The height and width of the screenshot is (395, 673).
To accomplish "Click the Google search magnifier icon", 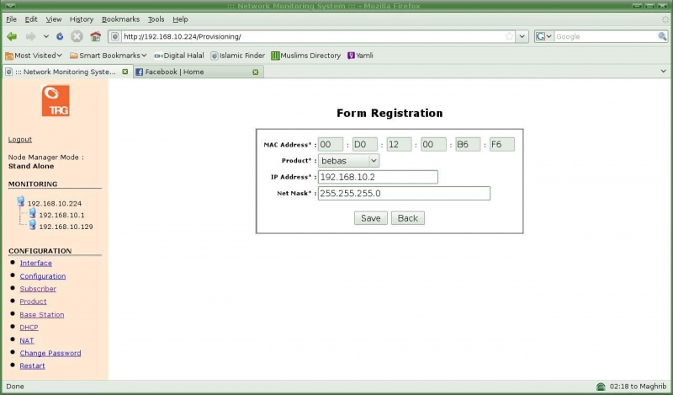I will pos(662,36).
